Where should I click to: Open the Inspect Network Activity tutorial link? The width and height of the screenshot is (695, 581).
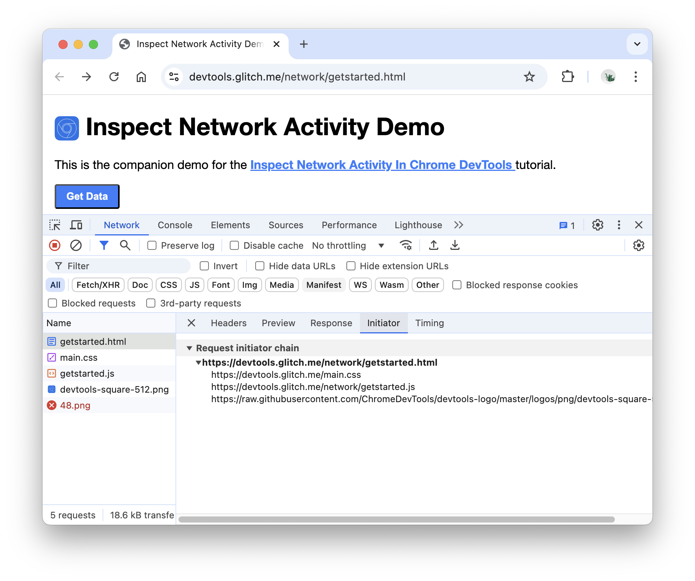[382, 165]
